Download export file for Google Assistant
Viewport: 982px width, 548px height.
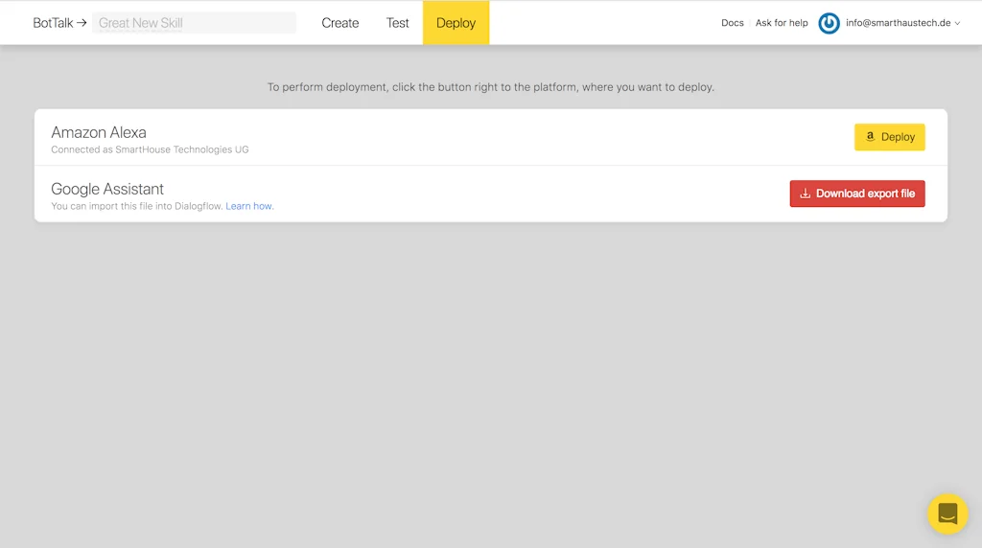(857, 194)
